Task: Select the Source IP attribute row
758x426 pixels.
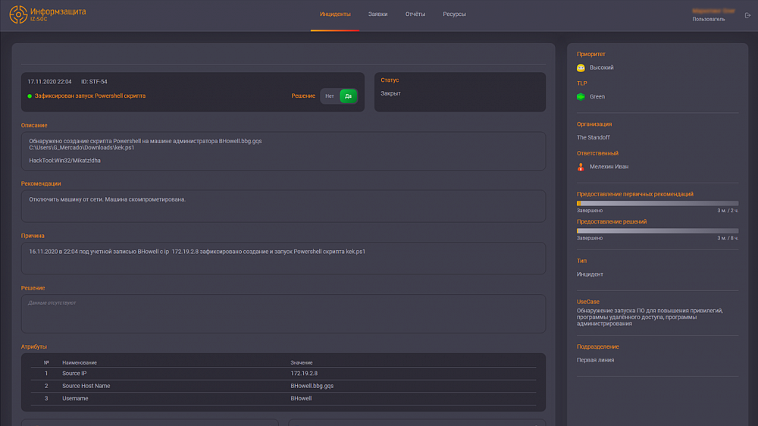Action: [x=283, y=373]
